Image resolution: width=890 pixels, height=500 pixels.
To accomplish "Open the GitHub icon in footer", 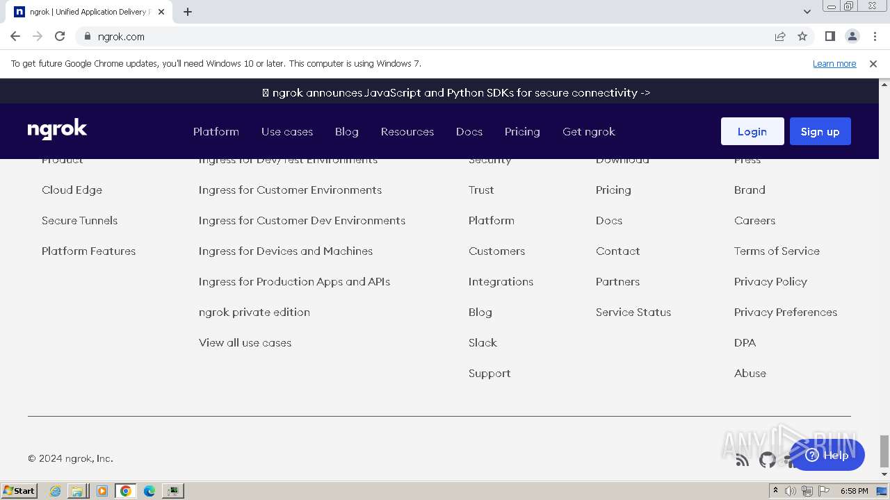I will tap(768, 460).
